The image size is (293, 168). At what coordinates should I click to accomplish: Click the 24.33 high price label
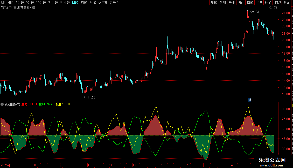click(255, 12)
